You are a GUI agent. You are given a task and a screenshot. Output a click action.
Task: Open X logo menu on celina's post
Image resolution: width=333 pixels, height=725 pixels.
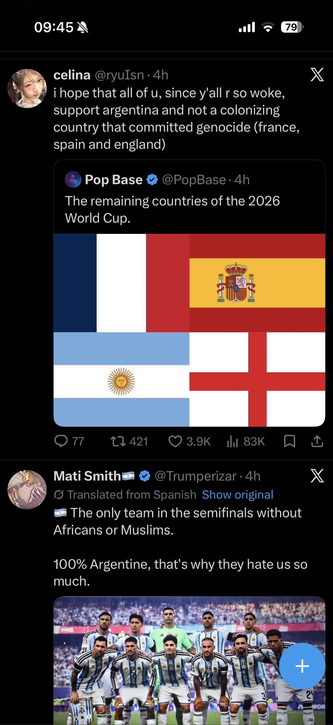317,75
